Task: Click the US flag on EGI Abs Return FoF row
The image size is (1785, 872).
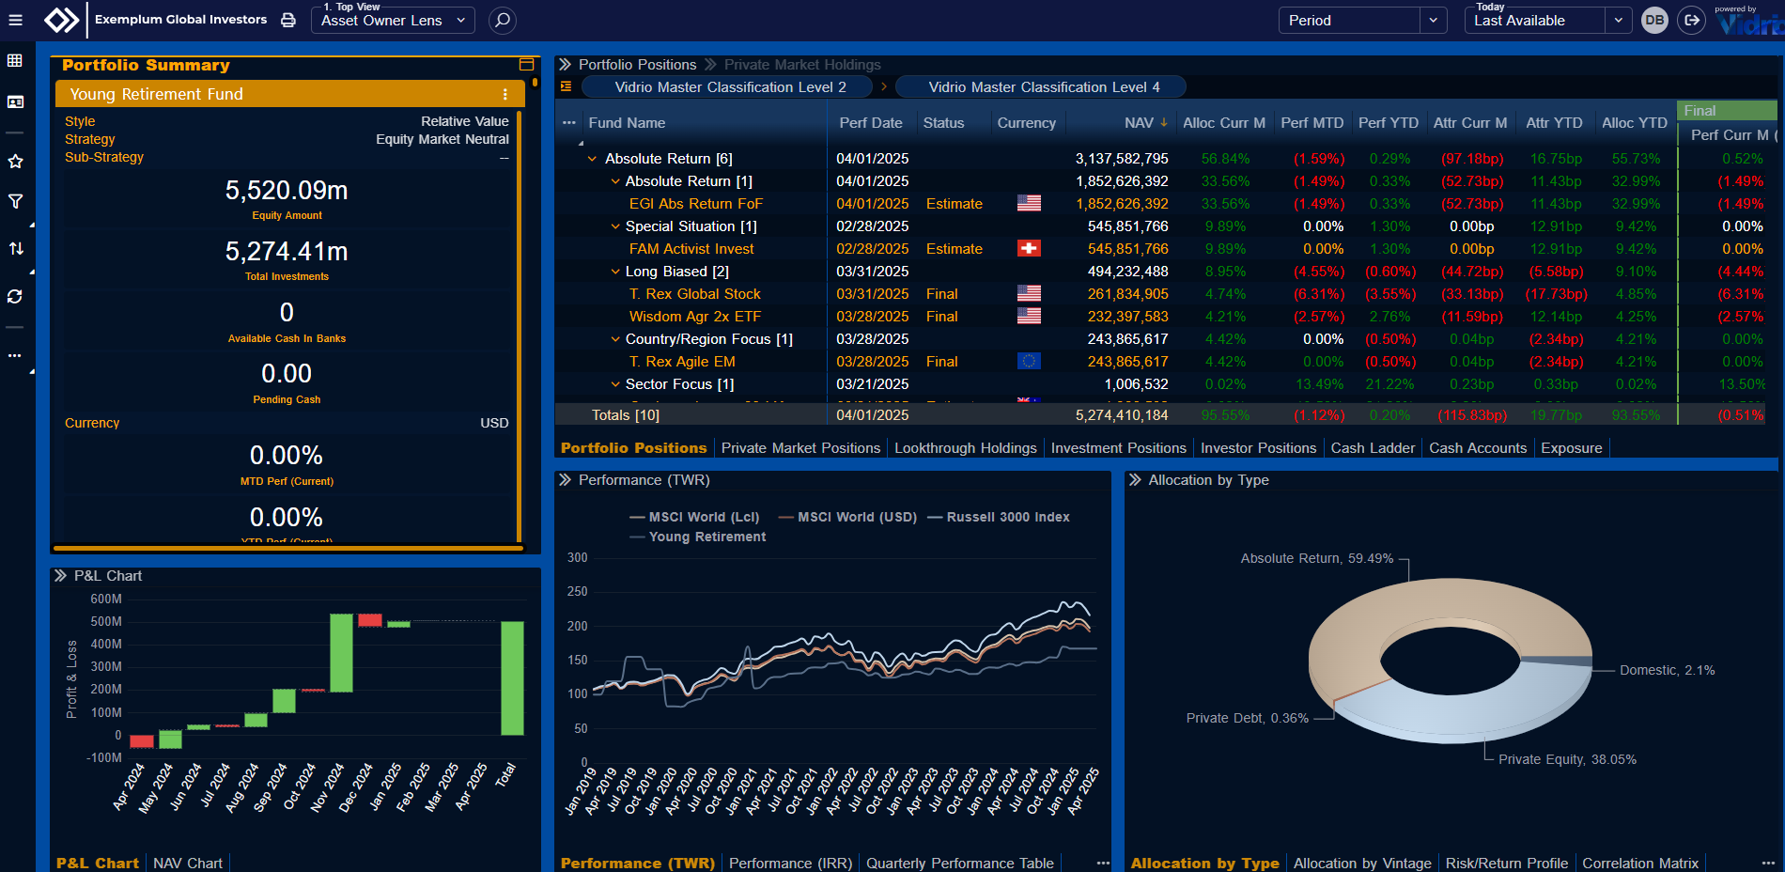Action: (x=1029, y=203)
